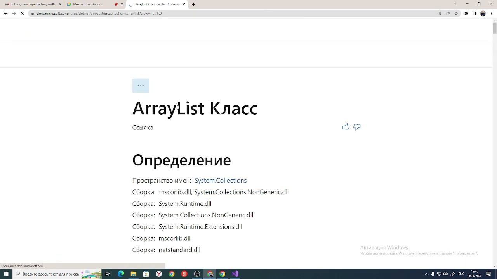The image size is (497, 279).
Task: Click the System.Runtime.dll text
Action: point(185,203)
